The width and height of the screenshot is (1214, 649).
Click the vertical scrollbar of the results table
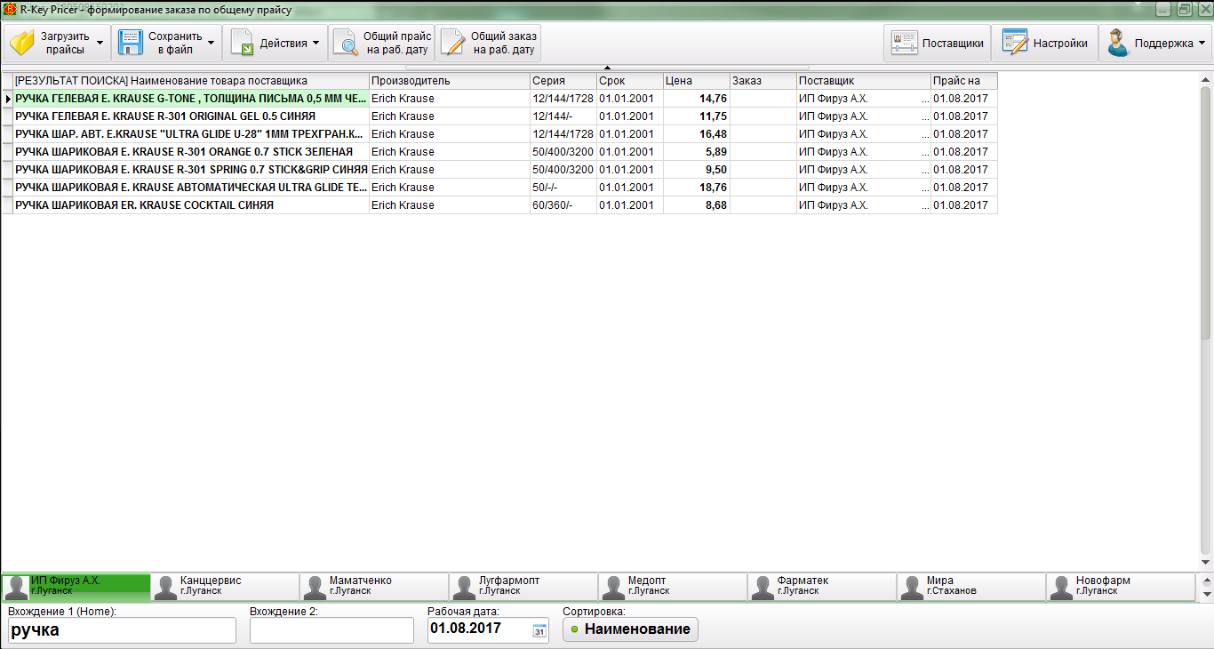click(1205, 213)
